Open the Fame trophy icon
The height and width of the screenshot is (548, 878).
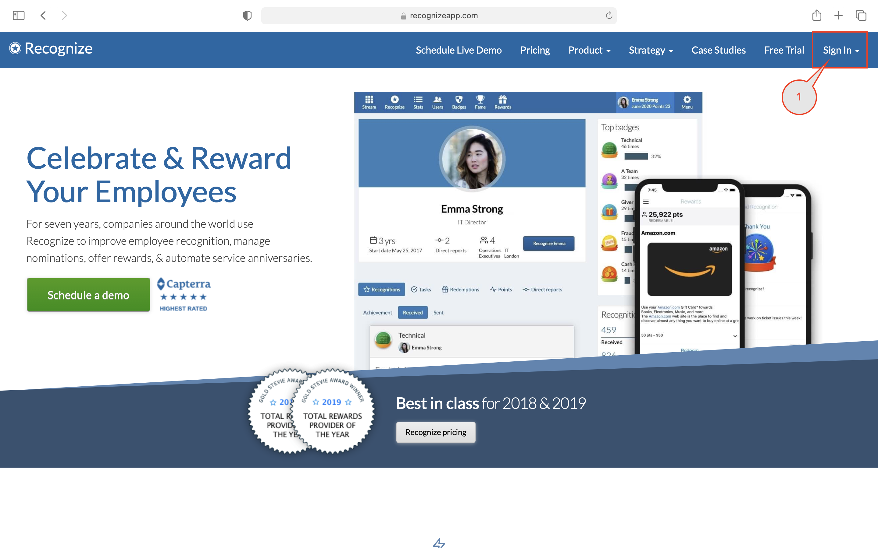pyautogui.click(x=480, y=102)
